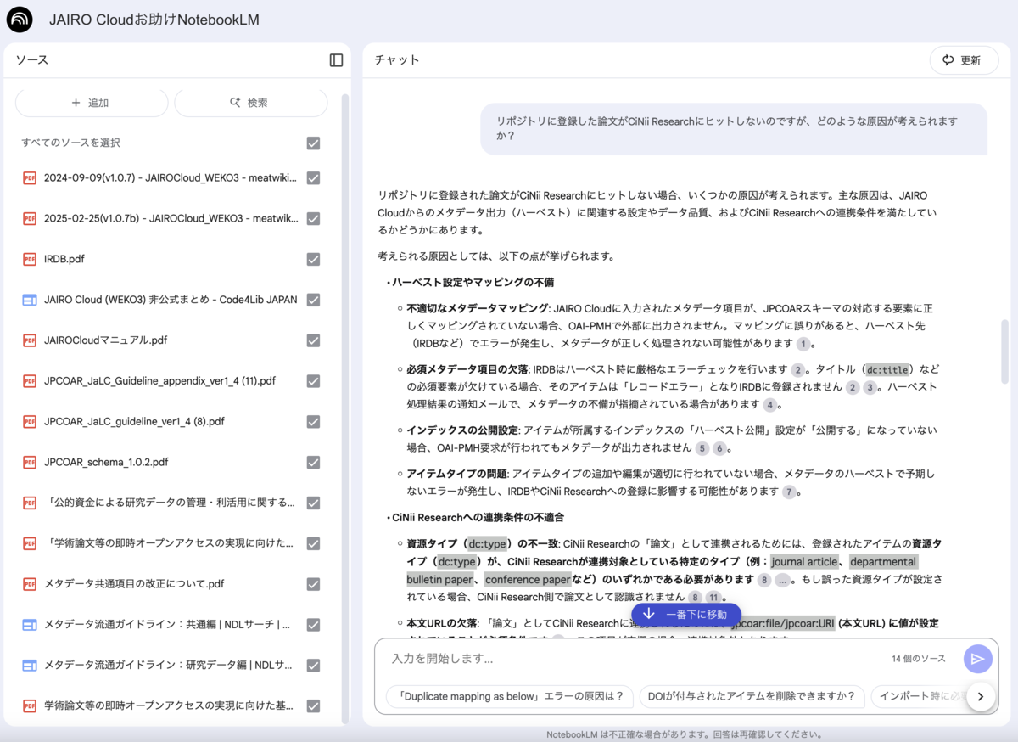1018x742 pixels.
Task: Click web icon of メタデータ流通ガイドライン：研究データ編
Action: click(x=30, y=665)
